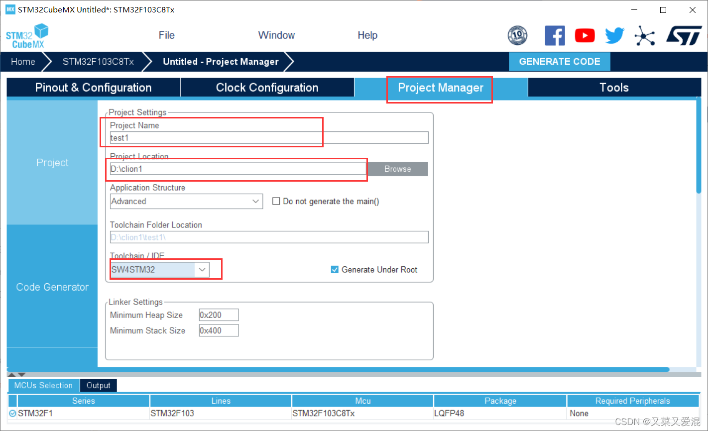Select the LQFP48 package cell
708x431 pixels.
point(500,414)
